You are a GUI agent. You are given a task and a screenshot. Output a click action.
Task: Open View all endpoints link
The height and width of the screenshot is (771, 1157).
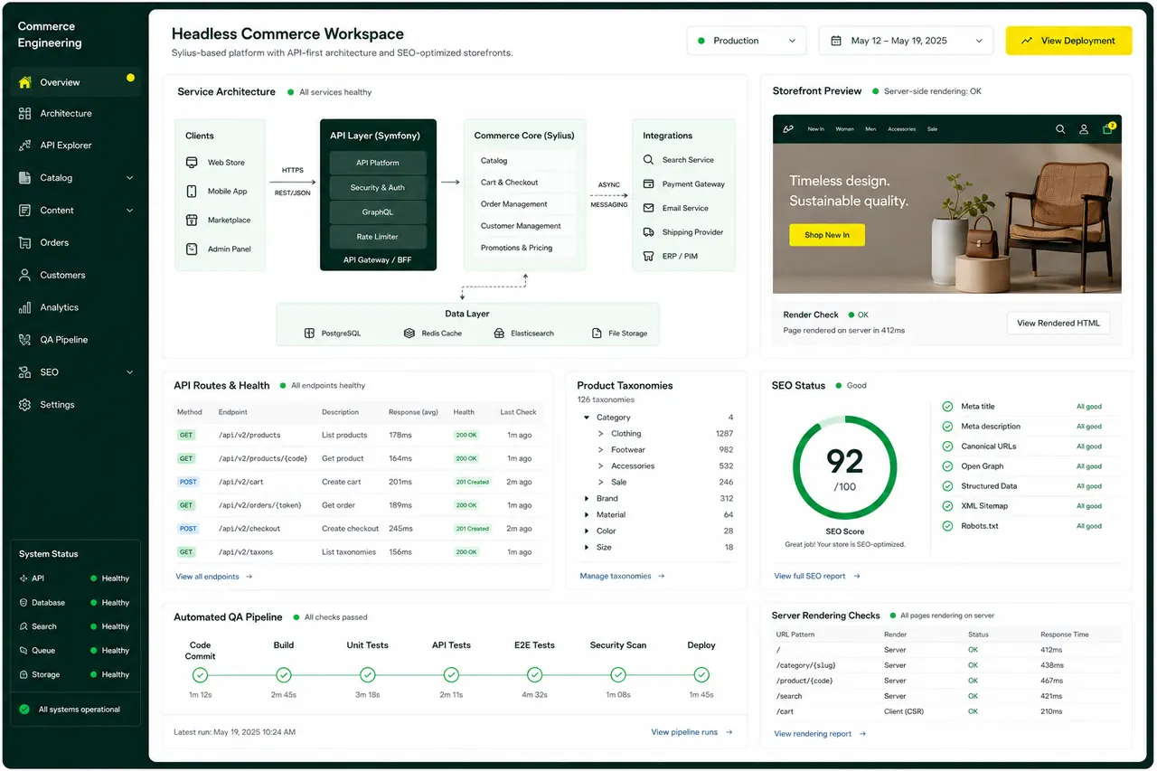pos(214,577)
